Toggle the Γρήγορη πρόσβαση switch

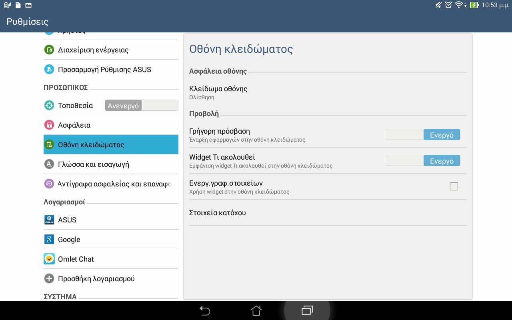[x=423, y=134]
